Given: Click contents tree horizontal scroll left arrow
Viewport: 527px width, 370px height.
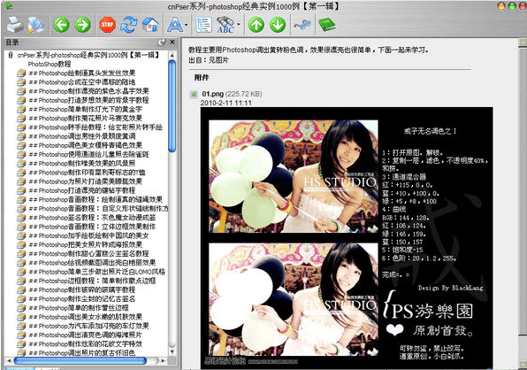Looking at the screenshot, I should click(9, 360).
